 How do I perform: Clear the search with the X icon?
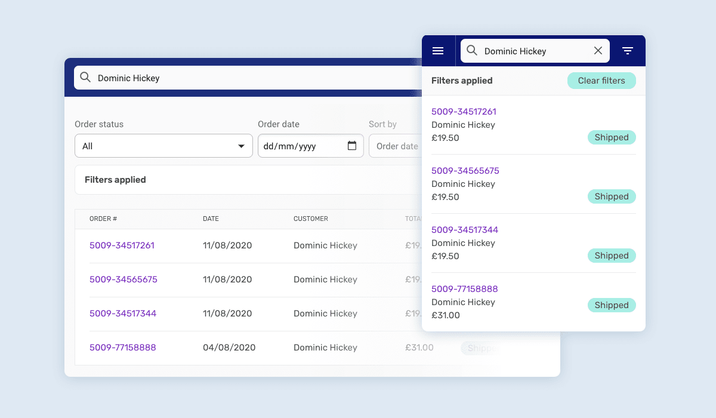[598, 51]
